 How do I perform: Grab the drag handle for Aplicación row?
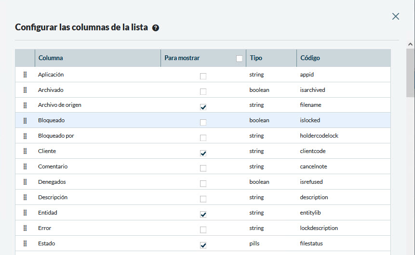(25, 75)
